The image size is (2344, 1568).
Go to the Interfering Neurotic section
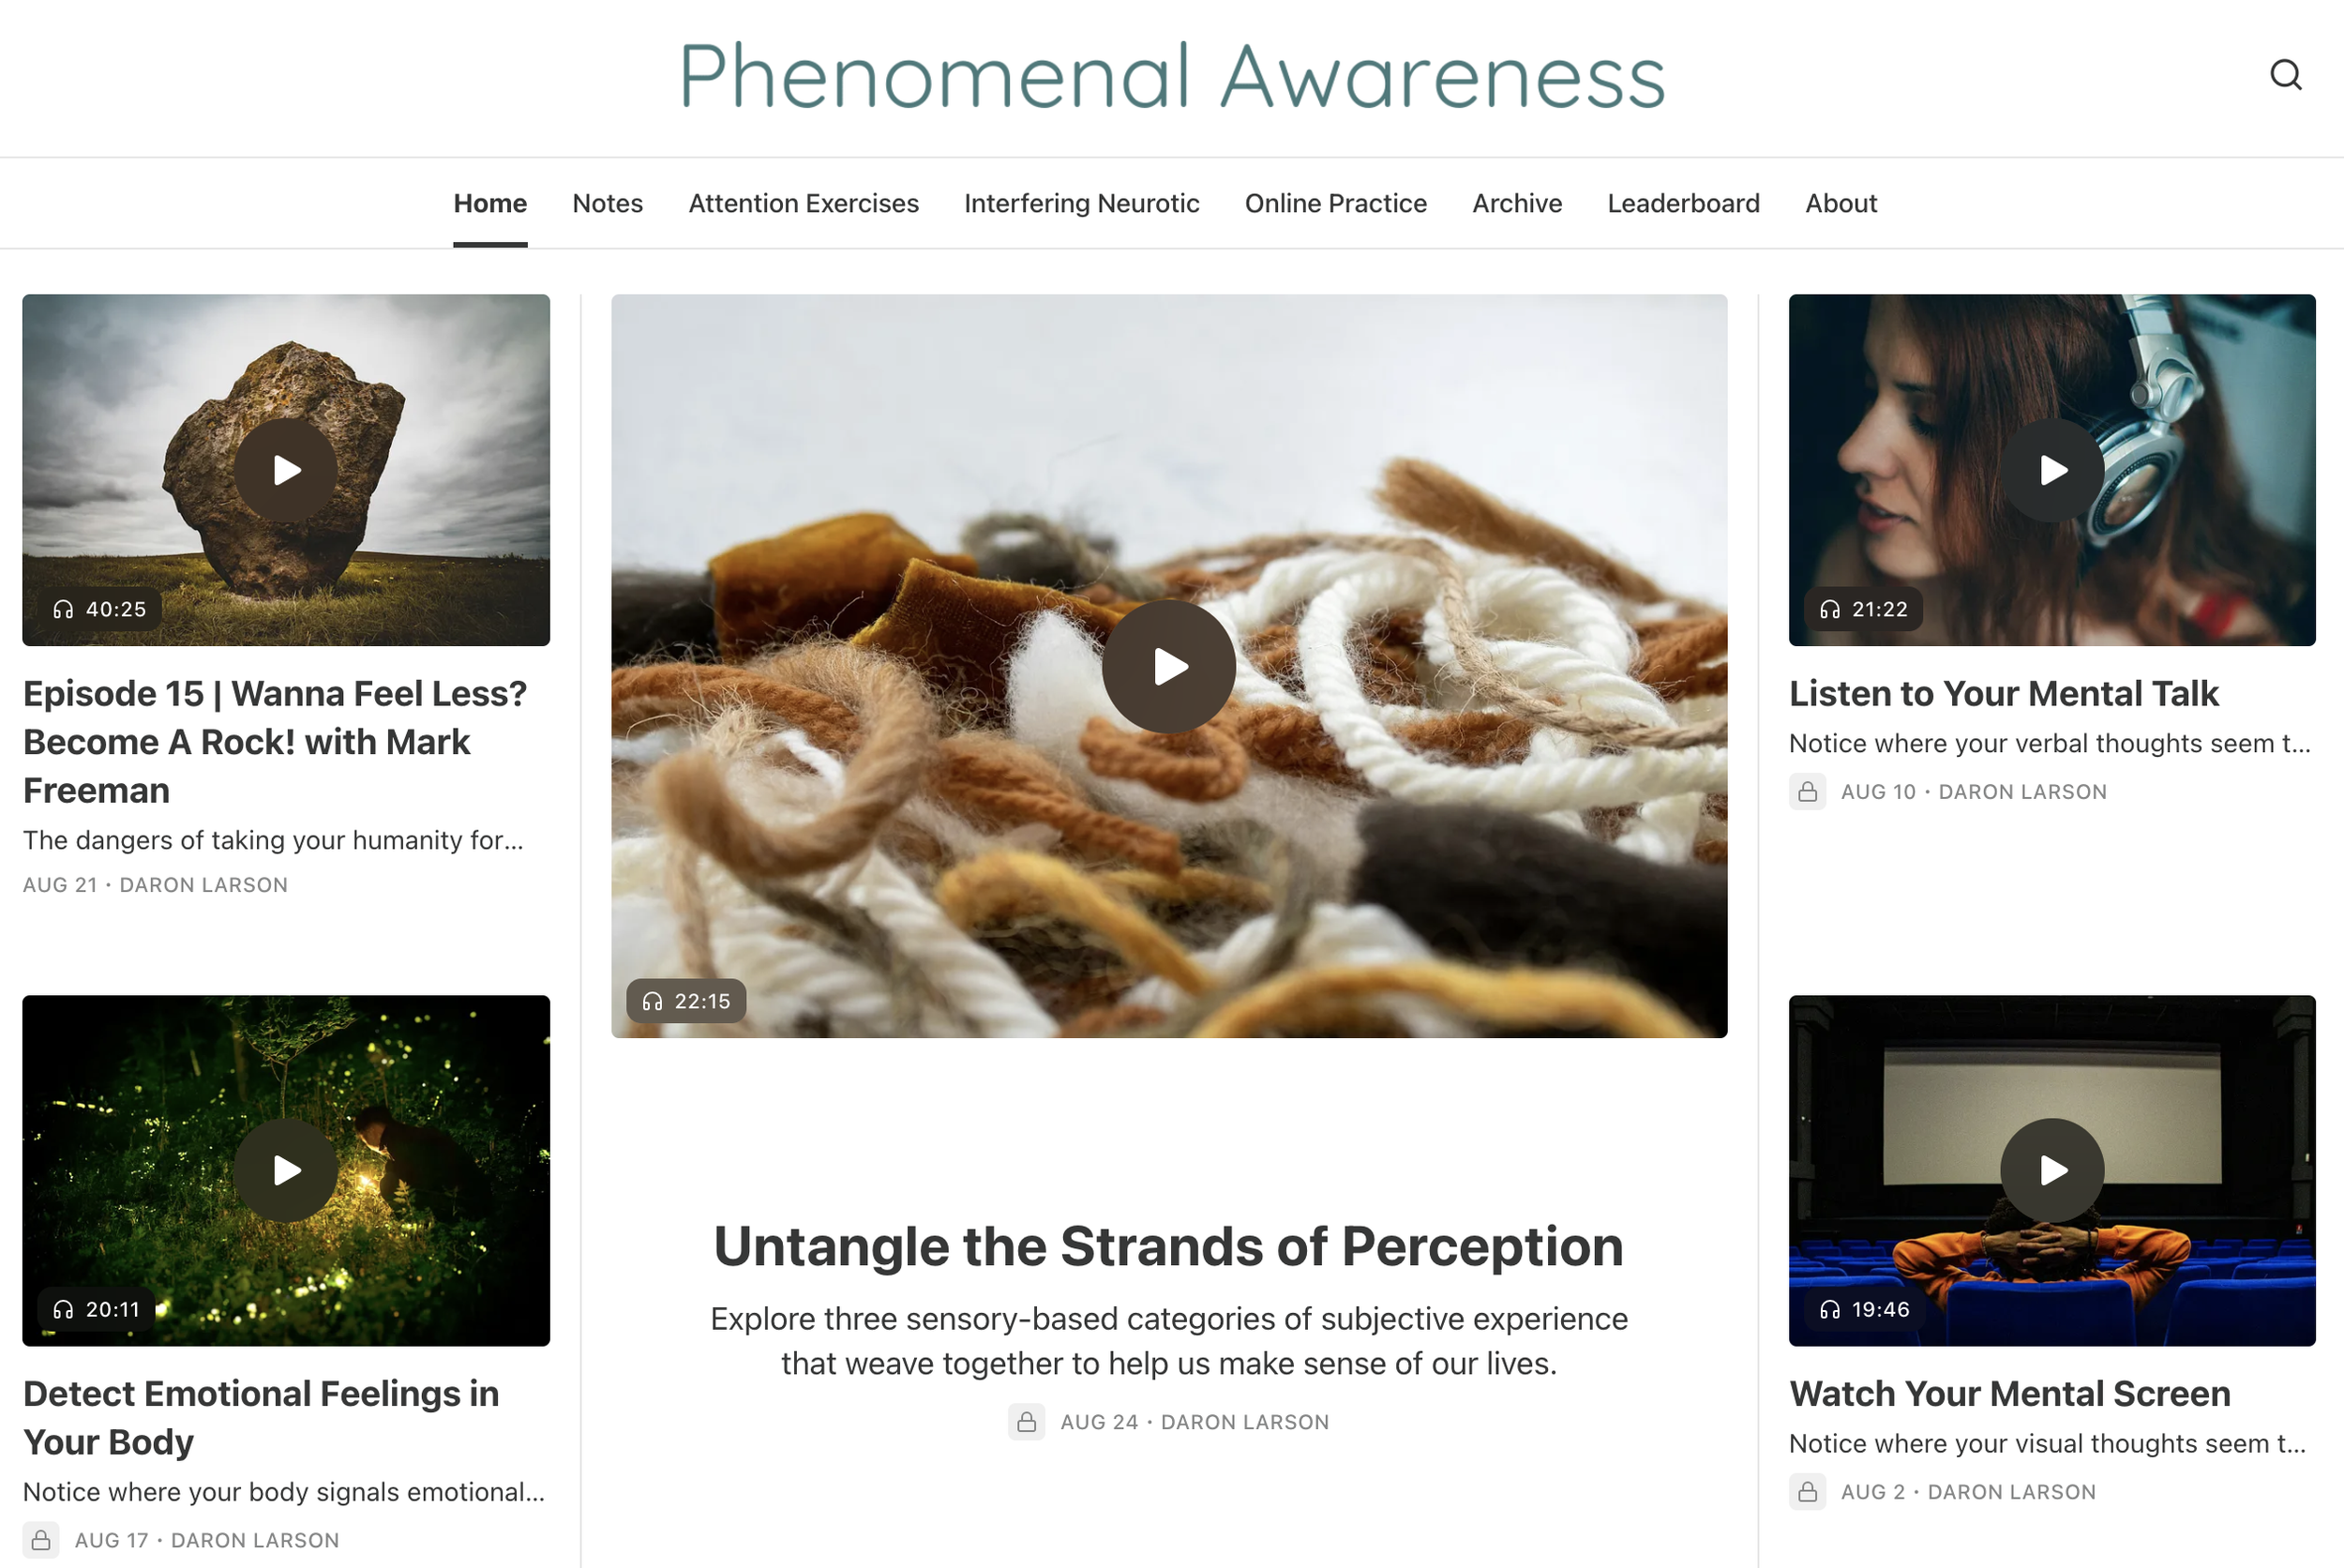pos(1082,203)
